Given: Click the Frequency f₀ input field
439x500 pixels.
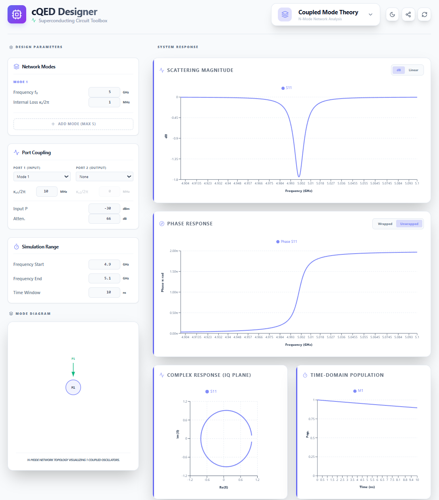Looking at the screenshot, I should tap(104, 92).
